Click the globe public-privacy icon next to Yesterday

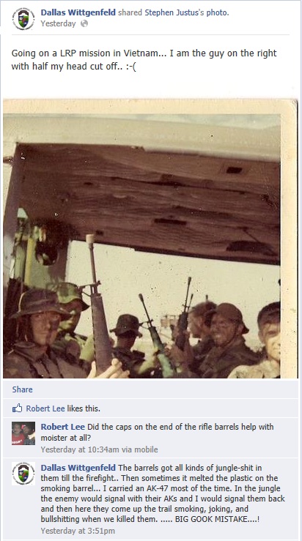click(84, 23)
